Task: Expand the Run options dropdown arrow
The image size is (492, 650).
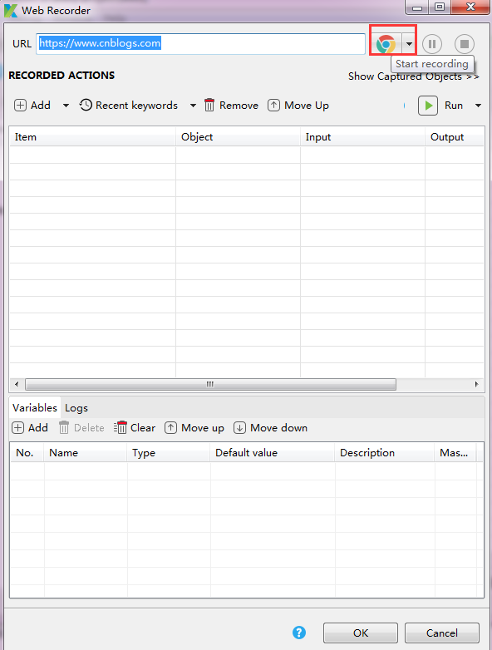Action: pyautogui.click(x=478, y=106)
